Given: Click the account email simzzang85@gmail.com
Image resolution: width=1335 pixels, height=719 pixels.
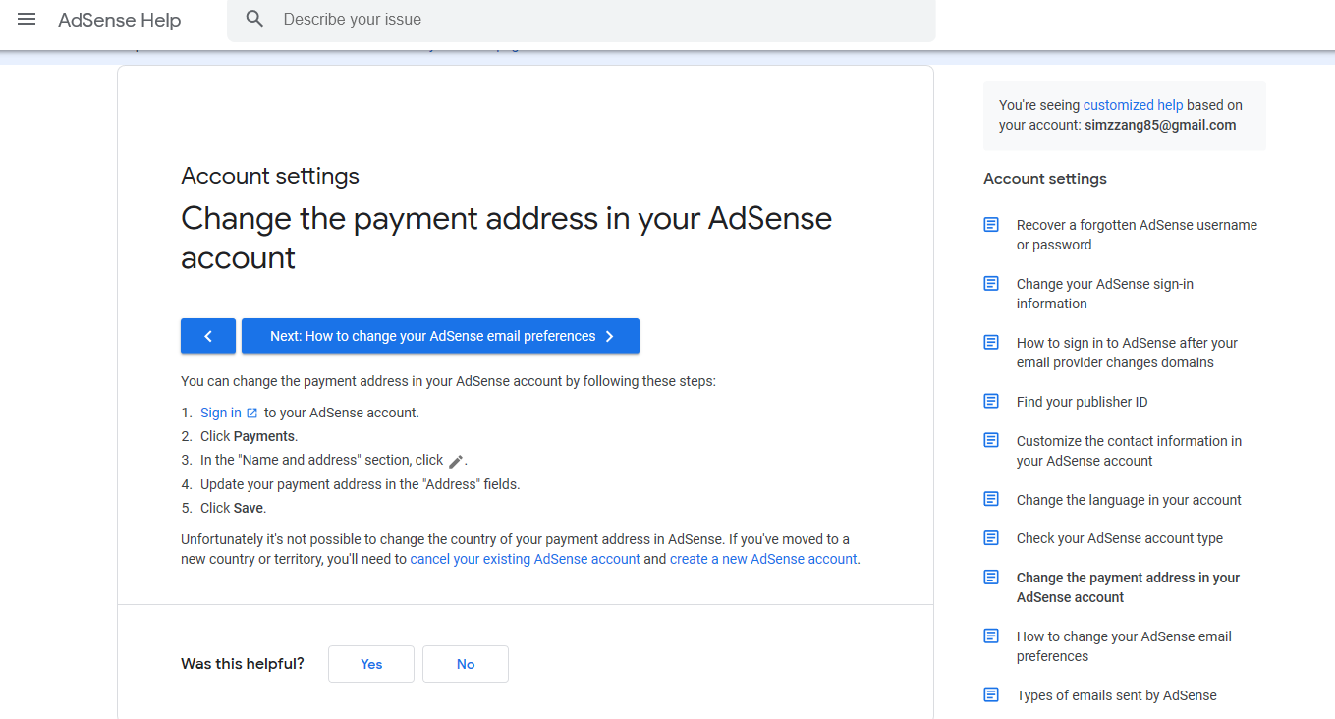Looking at the screenshot, I should 1160,125.
